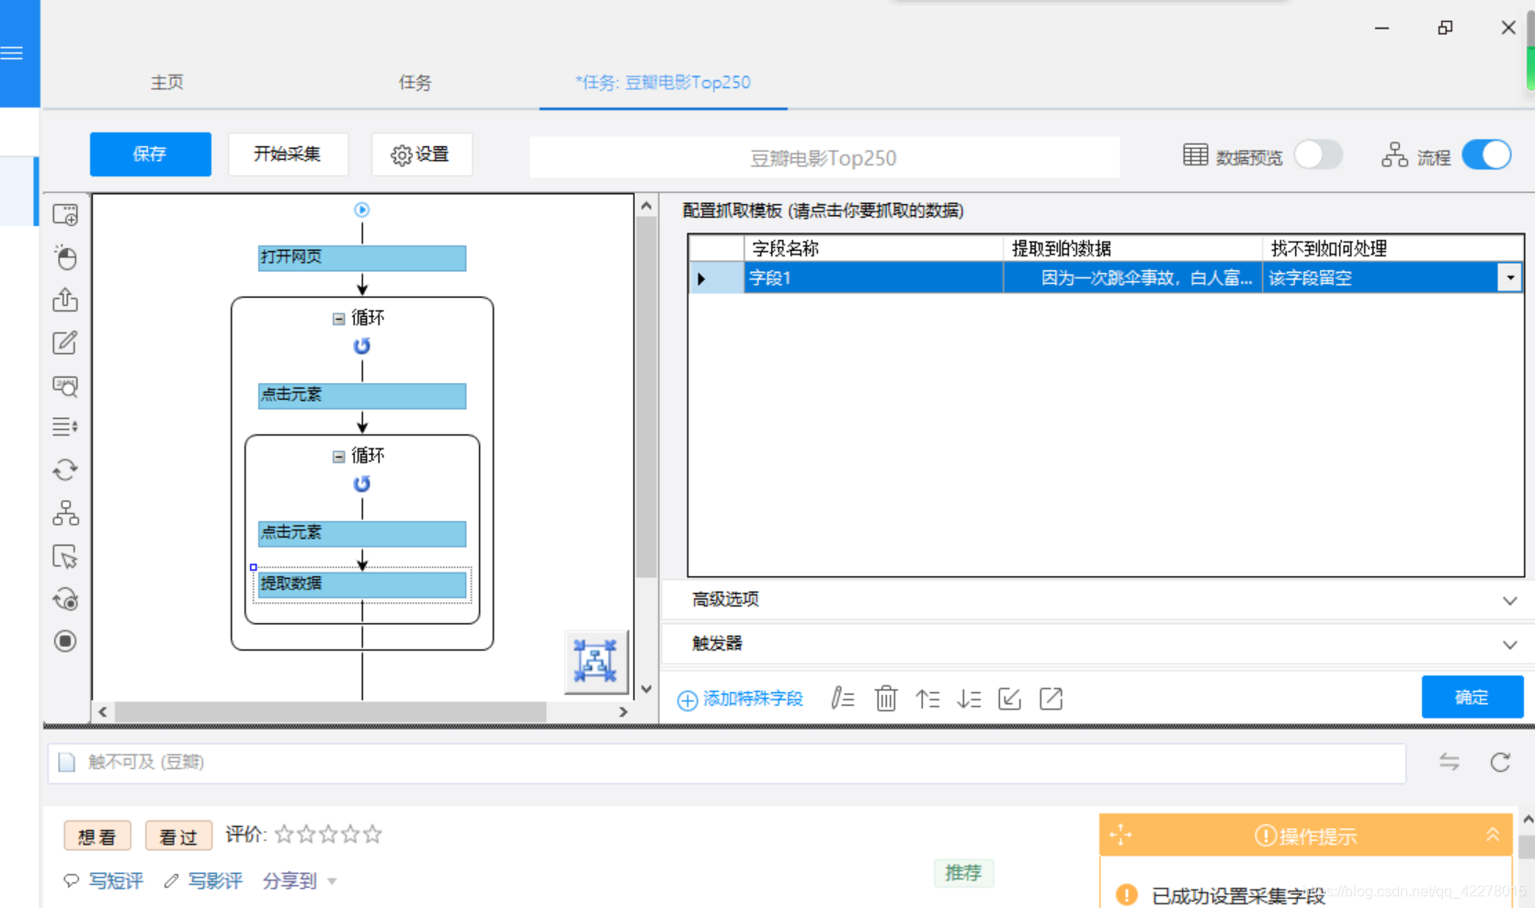Click the outer loop refresh icon

click(x=362, y=346)
